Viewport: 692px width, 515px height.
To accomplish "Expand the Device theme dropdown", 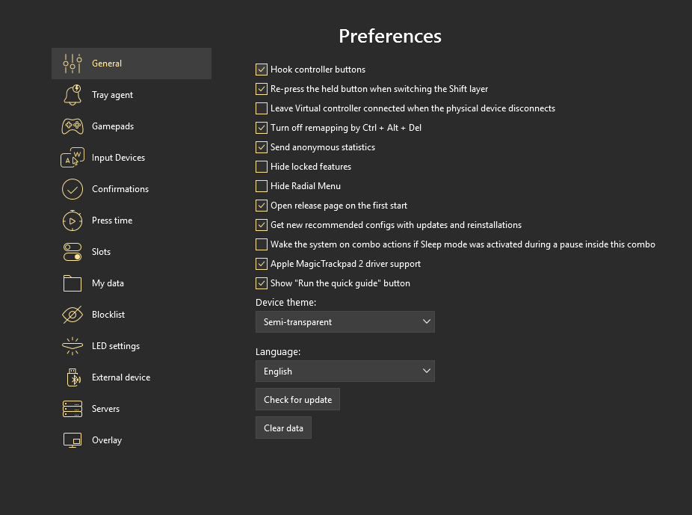I will click(x=345, y=322).
